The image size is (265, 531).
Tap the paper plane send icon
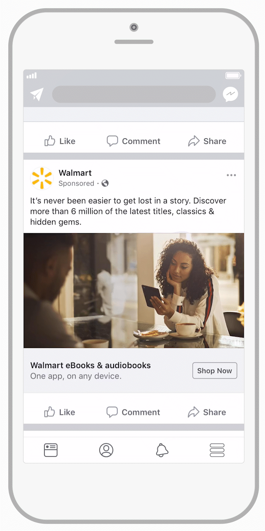[37, 94]
